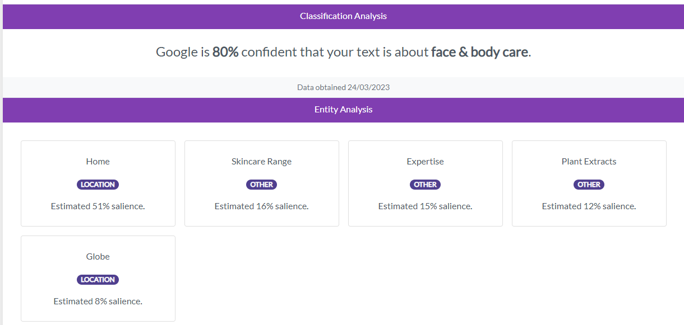Select the Globe entity card
This screenshot has width=684, height=325.
pyautogui.click(x=98, y=279)
